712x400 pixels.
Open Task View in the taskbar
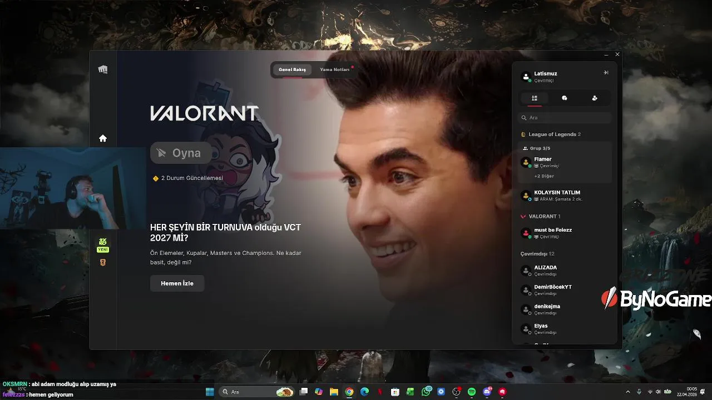tap(304, 392)
